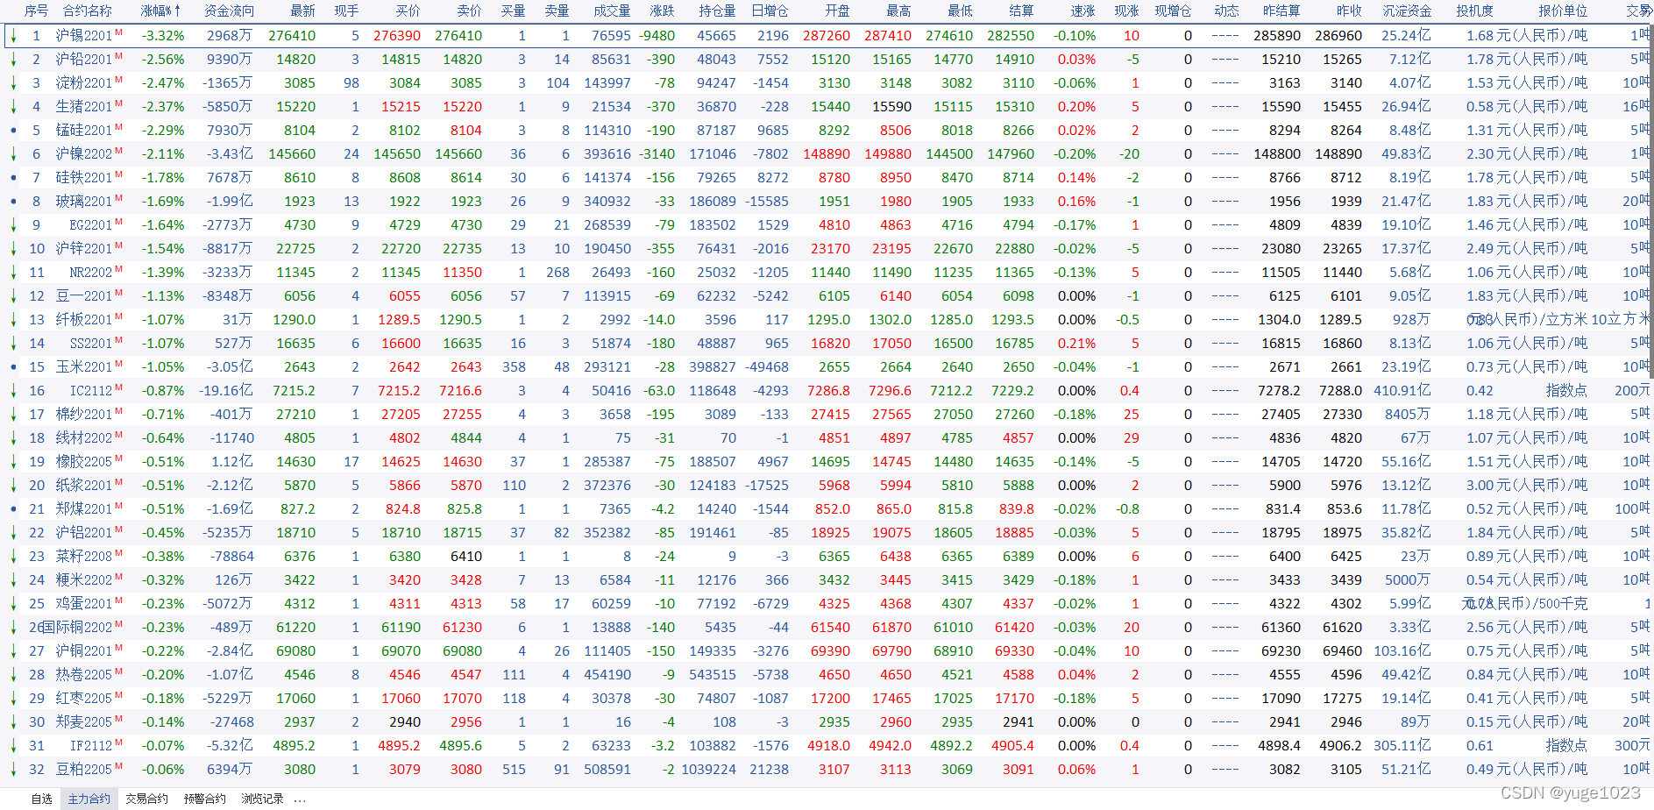
Task: Click the 合约名称 column header
Action: 88,11
